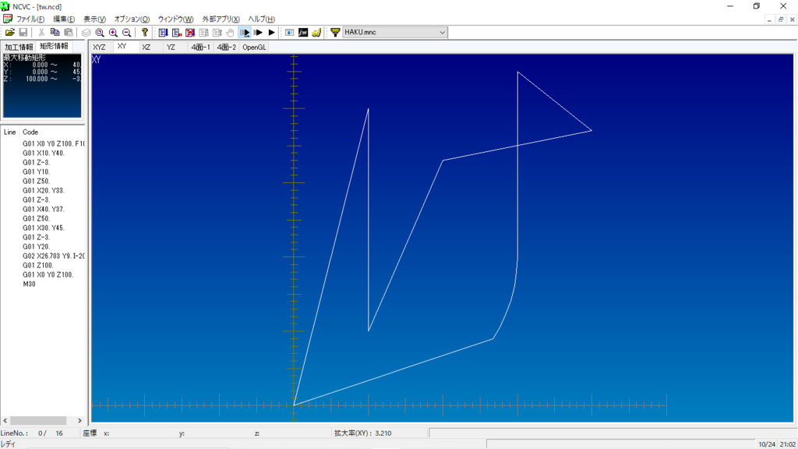Click the inner document minimize button
The height and width of the screenshot is (449, 798).
[769, 19]
